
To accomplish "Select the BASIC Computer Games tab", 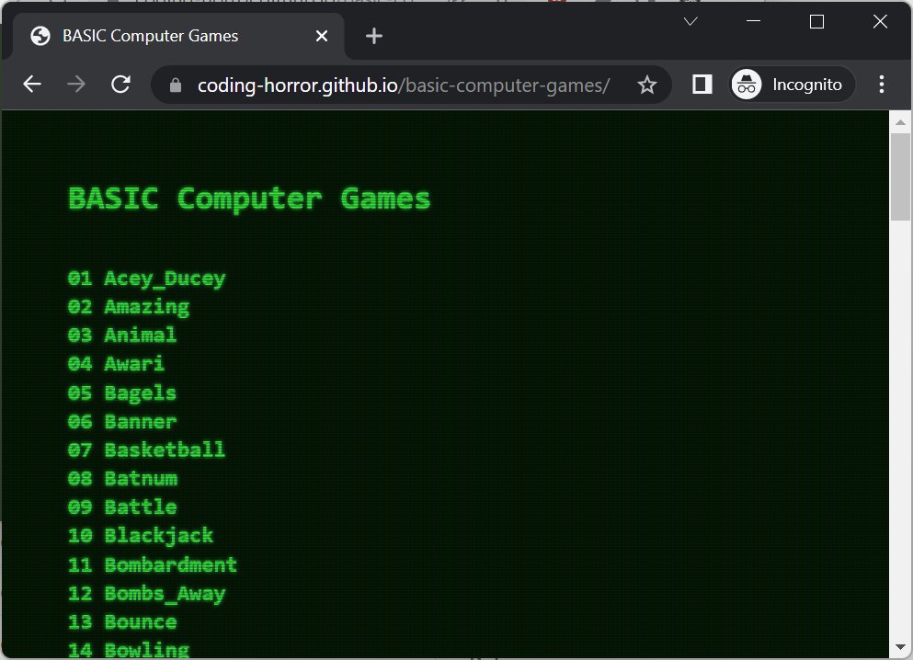I will (150, 36).
